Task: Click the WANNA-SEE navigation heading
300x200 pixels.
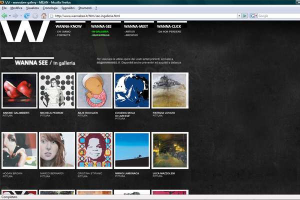Action: [x=101, y=26]
